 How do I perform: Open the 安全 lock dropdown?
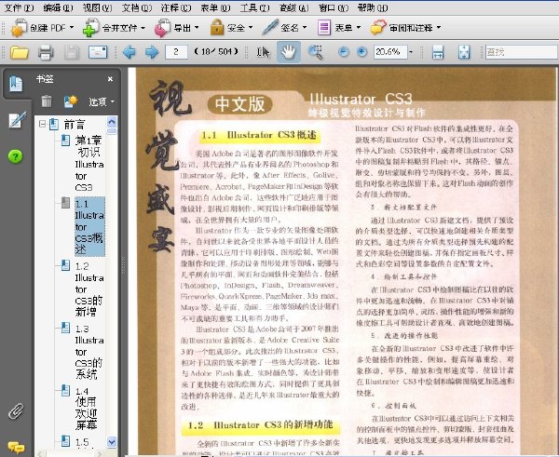coord(231,27)
